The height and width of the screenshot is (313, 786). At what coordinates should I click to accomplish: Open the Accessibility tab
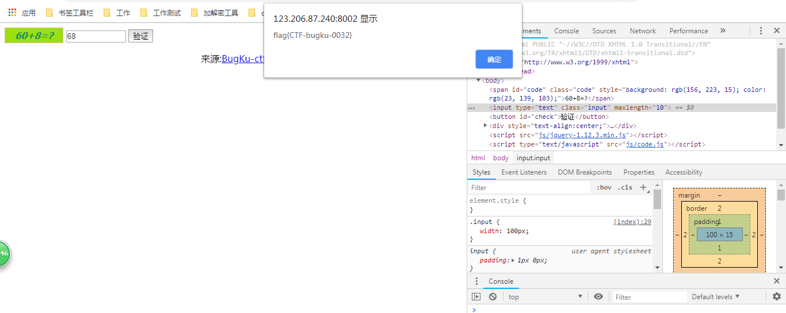click(x=684, y=172)
